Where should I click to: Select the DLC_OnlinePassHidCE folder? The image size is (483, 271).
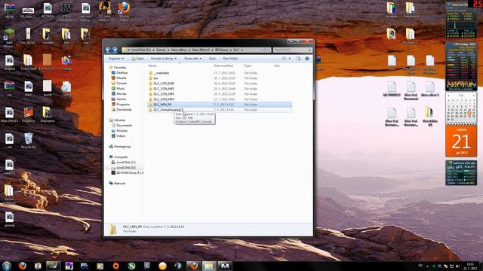(x=220, y=110)
